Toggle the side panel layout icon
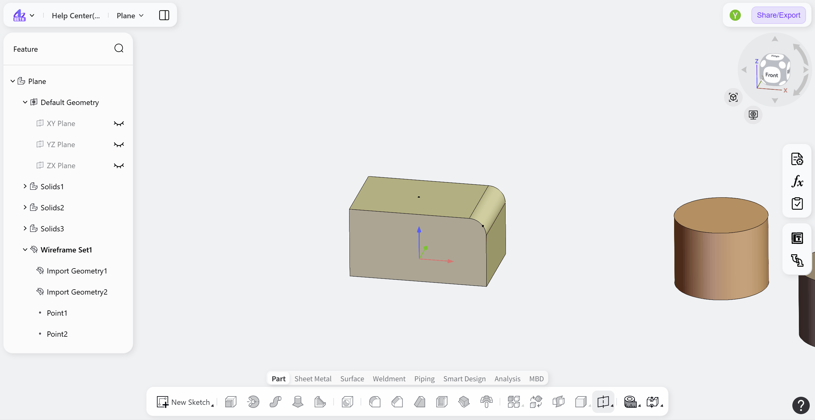The image size is (815, 420). coord(164,15)
